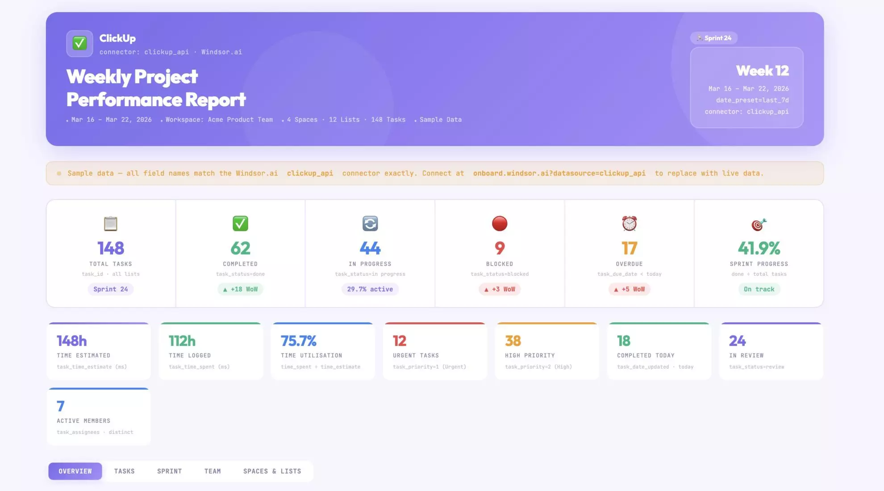Switch to the TASKS tab
Viewport: 884px width, 491px height.
pos(125,471)
